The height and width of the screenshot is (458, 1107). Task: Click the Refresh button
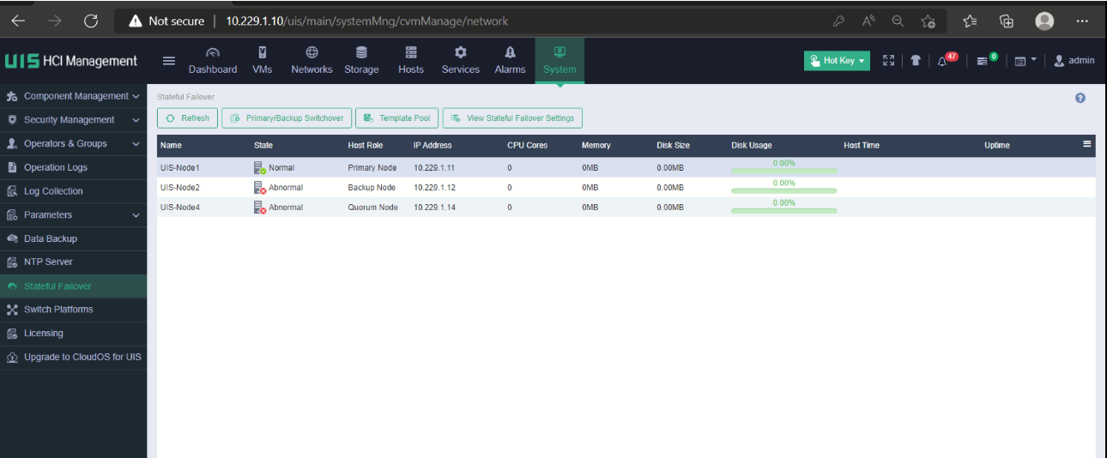tap(187, 118)
